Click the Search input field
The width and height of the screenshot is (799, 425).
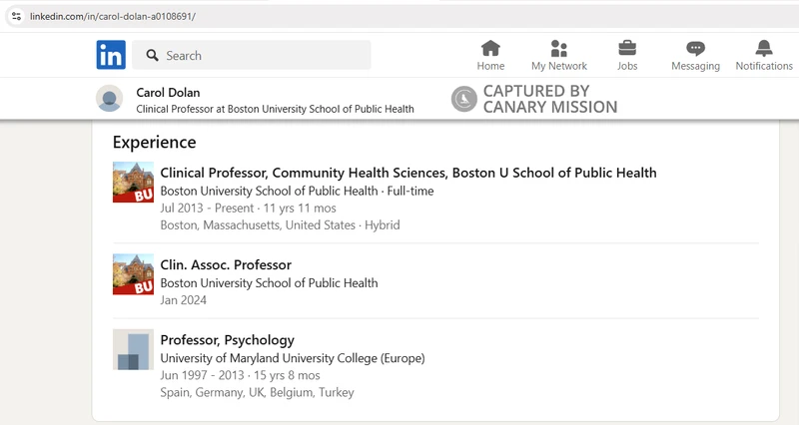point(252,55)
